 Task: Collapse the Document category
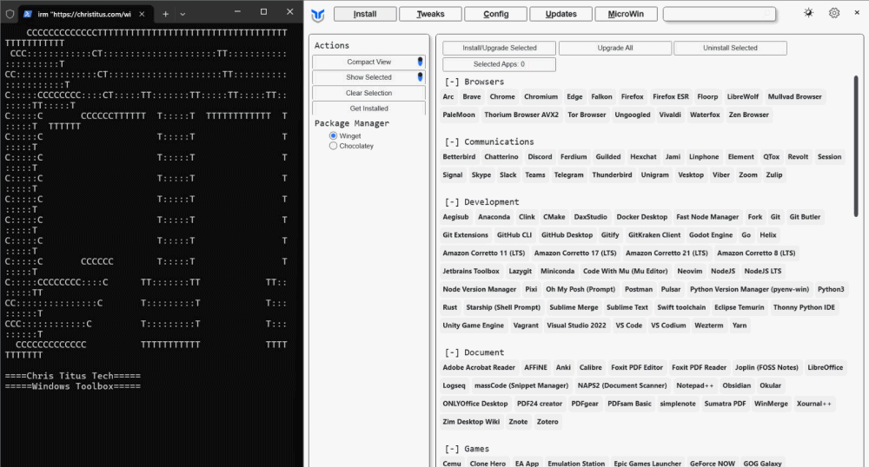[x=452, y=353]
